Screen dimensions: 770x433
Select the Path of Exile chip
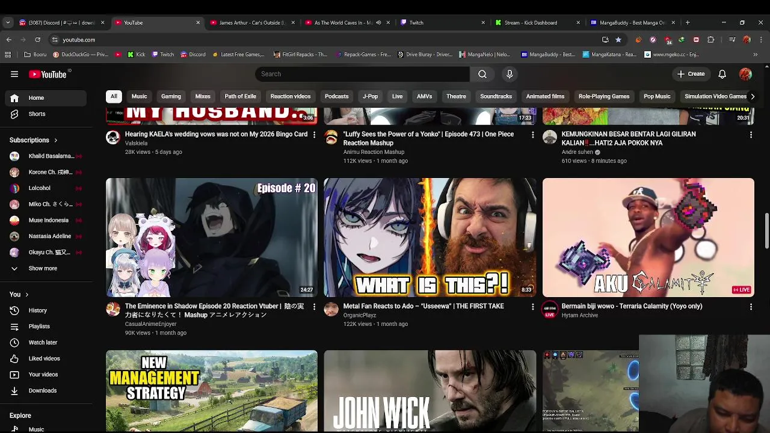click(x=240, y=96)
